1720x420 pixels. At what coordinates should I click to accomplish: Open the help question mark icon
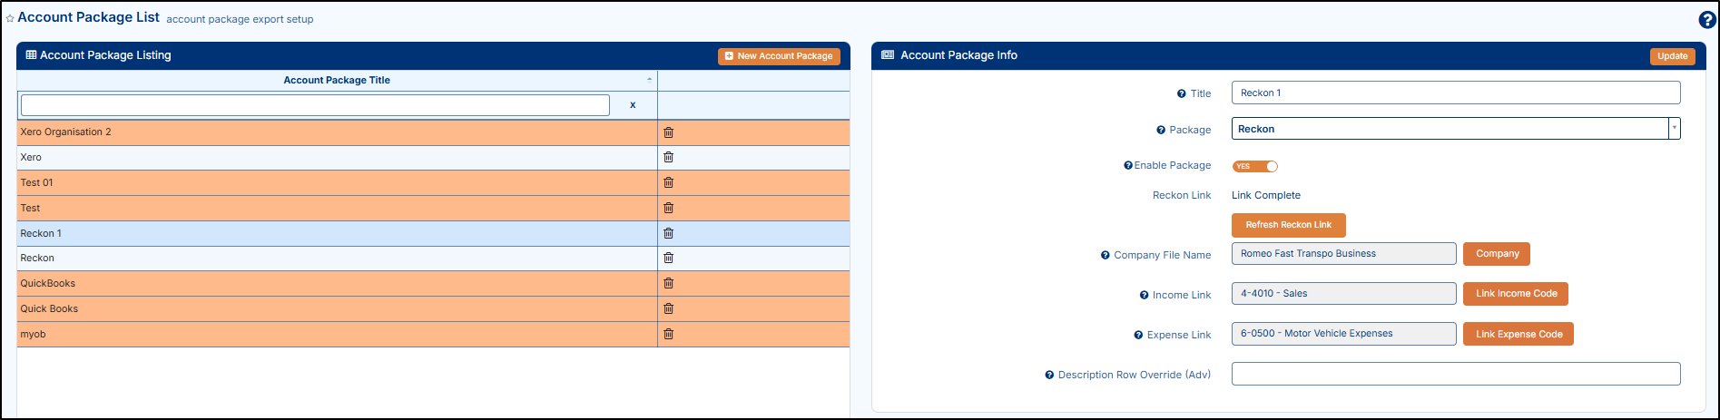[x=1706, y=20]
